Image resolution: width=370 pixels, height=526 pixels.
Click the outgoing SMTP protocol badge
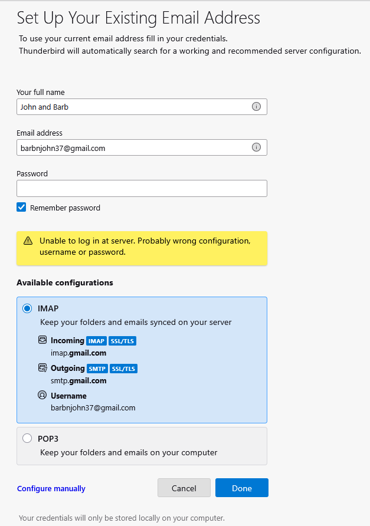click(97, 369)
